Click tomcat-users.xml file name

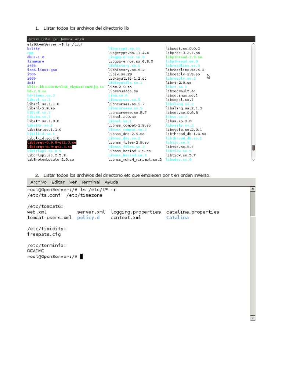tap(50, 217)
